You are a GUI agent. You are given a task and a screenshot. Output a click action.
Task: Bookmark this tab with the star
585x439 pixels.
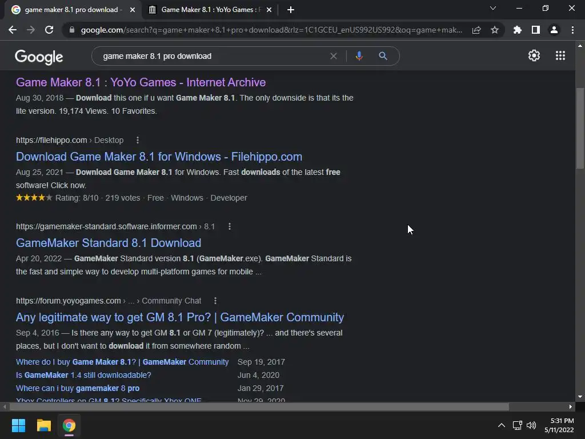click(x=495, y=30)
